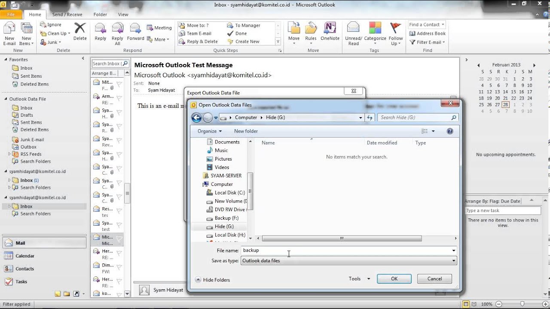Screen dimensions: 550x309
Task: Collapse the Favorites folder group
Action: tap(6, 60)
